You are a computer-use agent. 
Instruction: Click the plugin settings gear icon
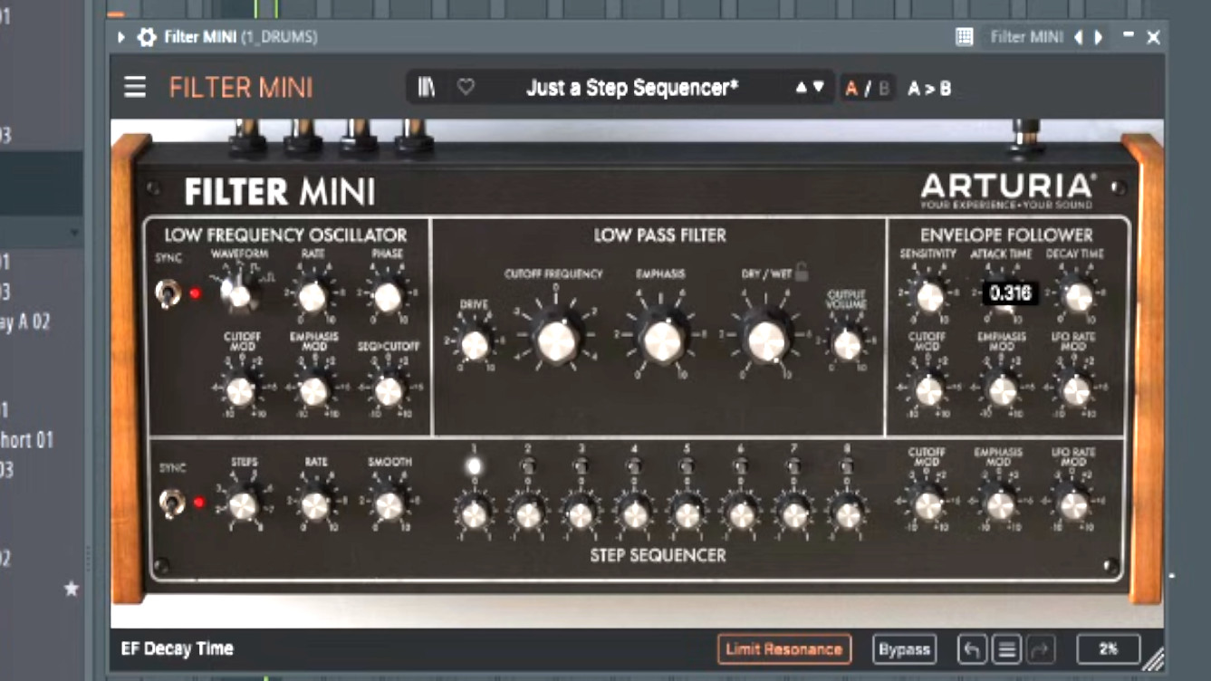coord(147,37)
